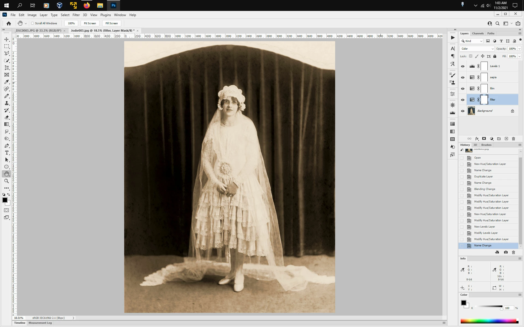Take a new history snapshot

[x=506, y=252]
